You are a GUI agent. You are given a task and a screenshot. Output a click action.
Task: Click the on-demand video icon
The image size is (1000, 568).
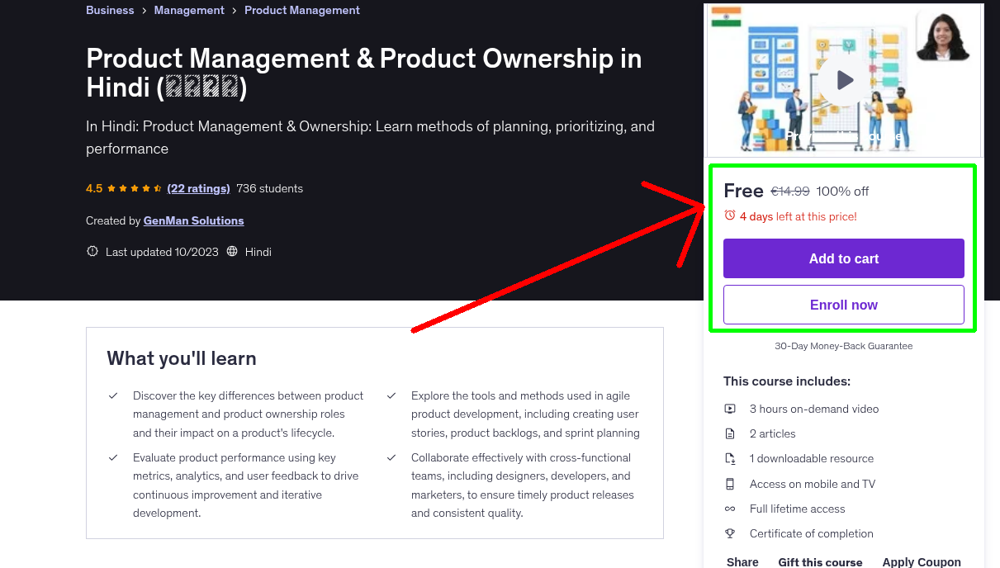730,409
